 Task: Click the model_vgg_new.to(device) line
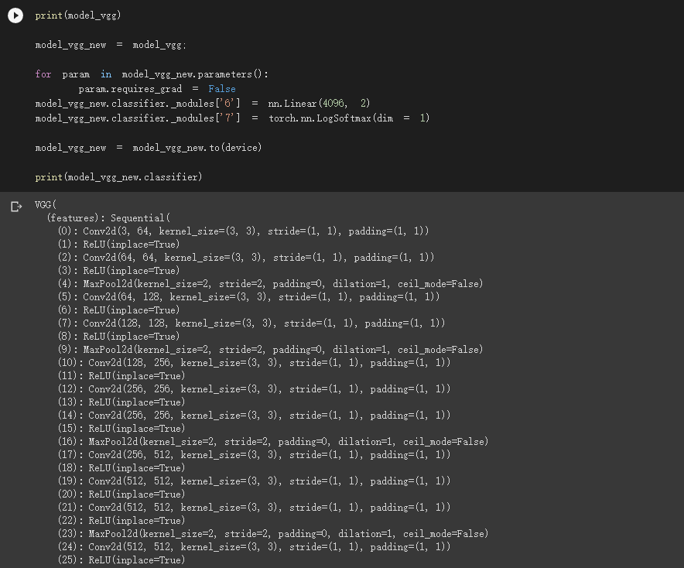(149, 148)
